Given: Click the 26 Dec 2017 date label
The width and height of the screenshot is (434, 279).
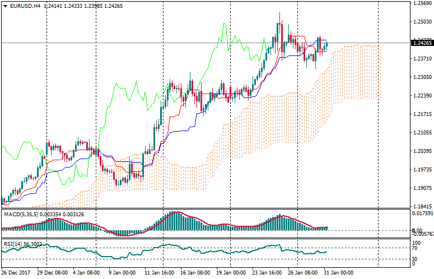Looking at the screenshot, I should pyautogui.click(x=16, y=273).
